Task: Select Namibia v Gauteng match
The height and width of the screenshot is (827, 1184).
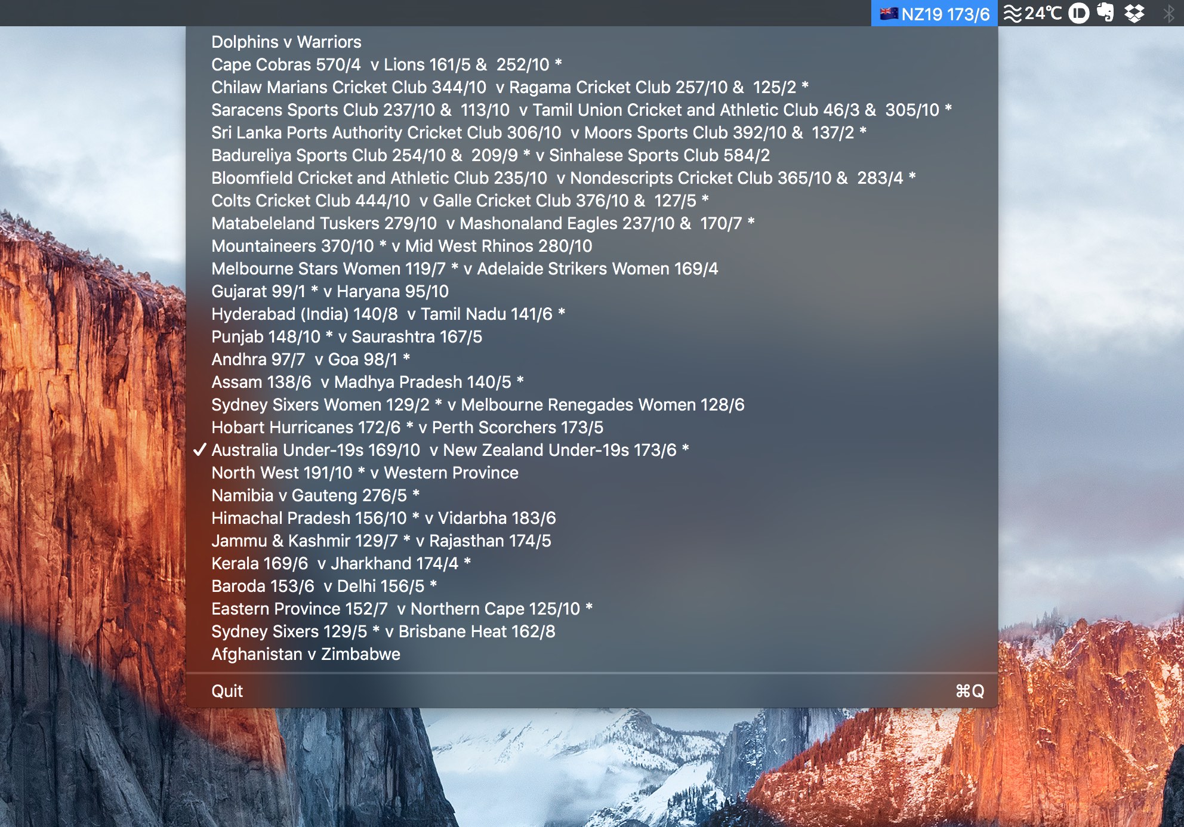Action: (315, 495)
